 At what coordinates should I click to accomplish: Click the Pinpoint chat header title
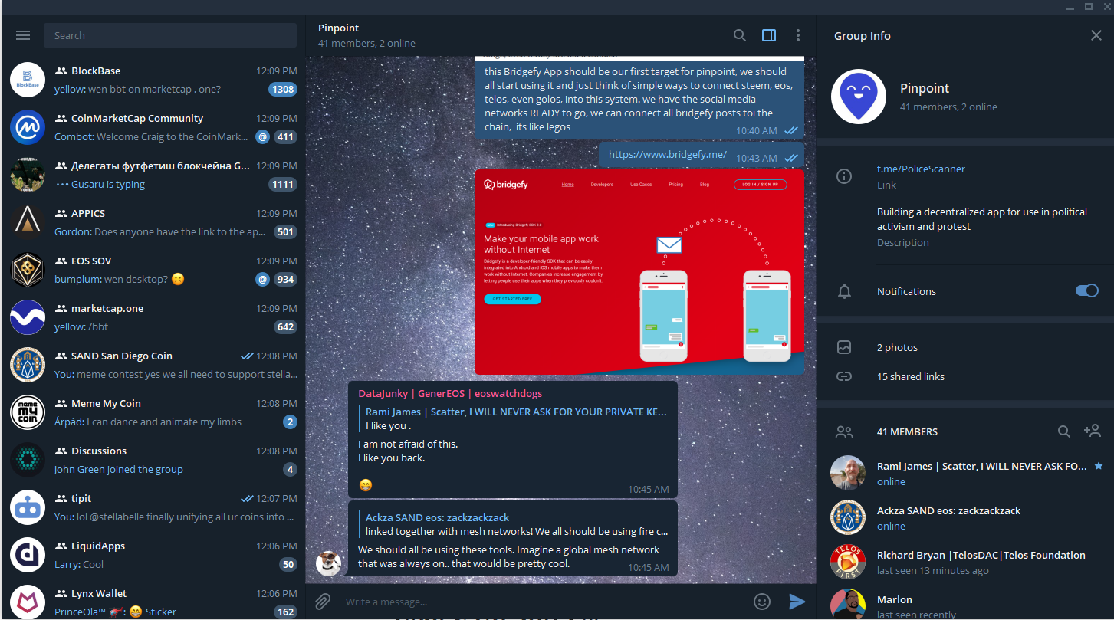338,28
